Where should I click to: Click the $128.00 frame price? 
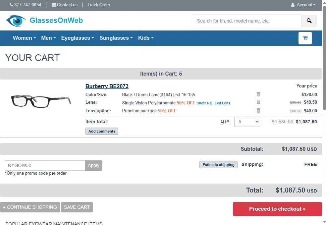tap(309, 94)
